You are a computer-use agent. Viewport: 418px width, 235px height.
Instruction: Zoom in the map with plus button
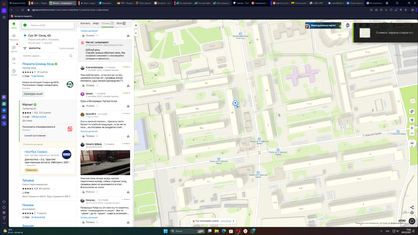(x=412, y=128)
